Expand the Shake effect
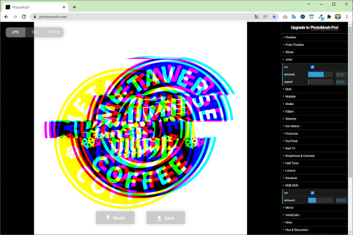This screenshot has height=235, width=353. 315,104
